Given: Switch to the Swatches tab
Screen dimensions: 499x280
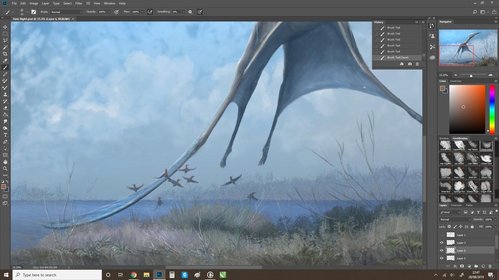Looking at the screenshot, I should coord(456,81).
